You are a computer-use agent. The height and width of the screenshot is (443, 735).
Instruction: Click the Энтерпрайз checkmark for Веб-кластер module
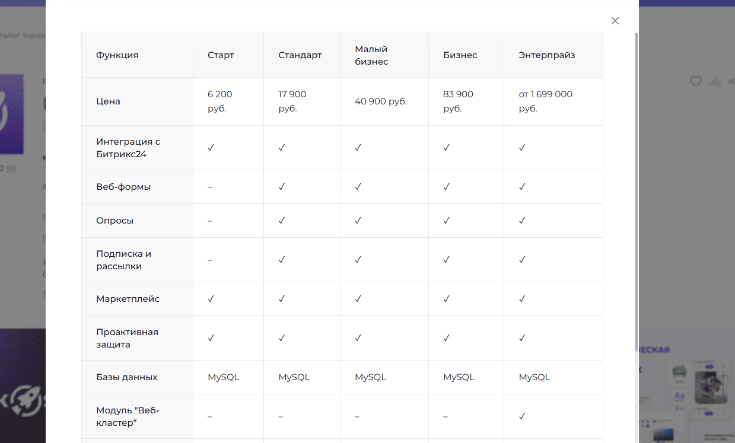pyautogui.click(x=522, y=416)
